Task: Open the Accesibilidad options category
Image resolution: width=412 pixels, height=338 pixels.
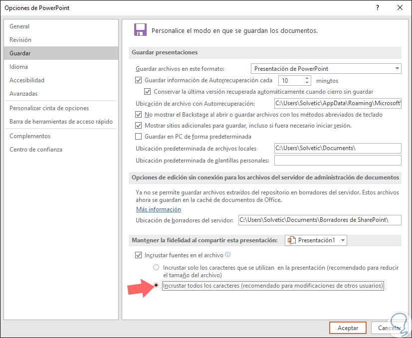Action: tap(61, 80)
